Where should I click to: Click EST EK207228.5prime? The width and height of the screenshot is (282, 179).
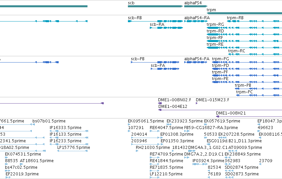[x=222, y=138]
